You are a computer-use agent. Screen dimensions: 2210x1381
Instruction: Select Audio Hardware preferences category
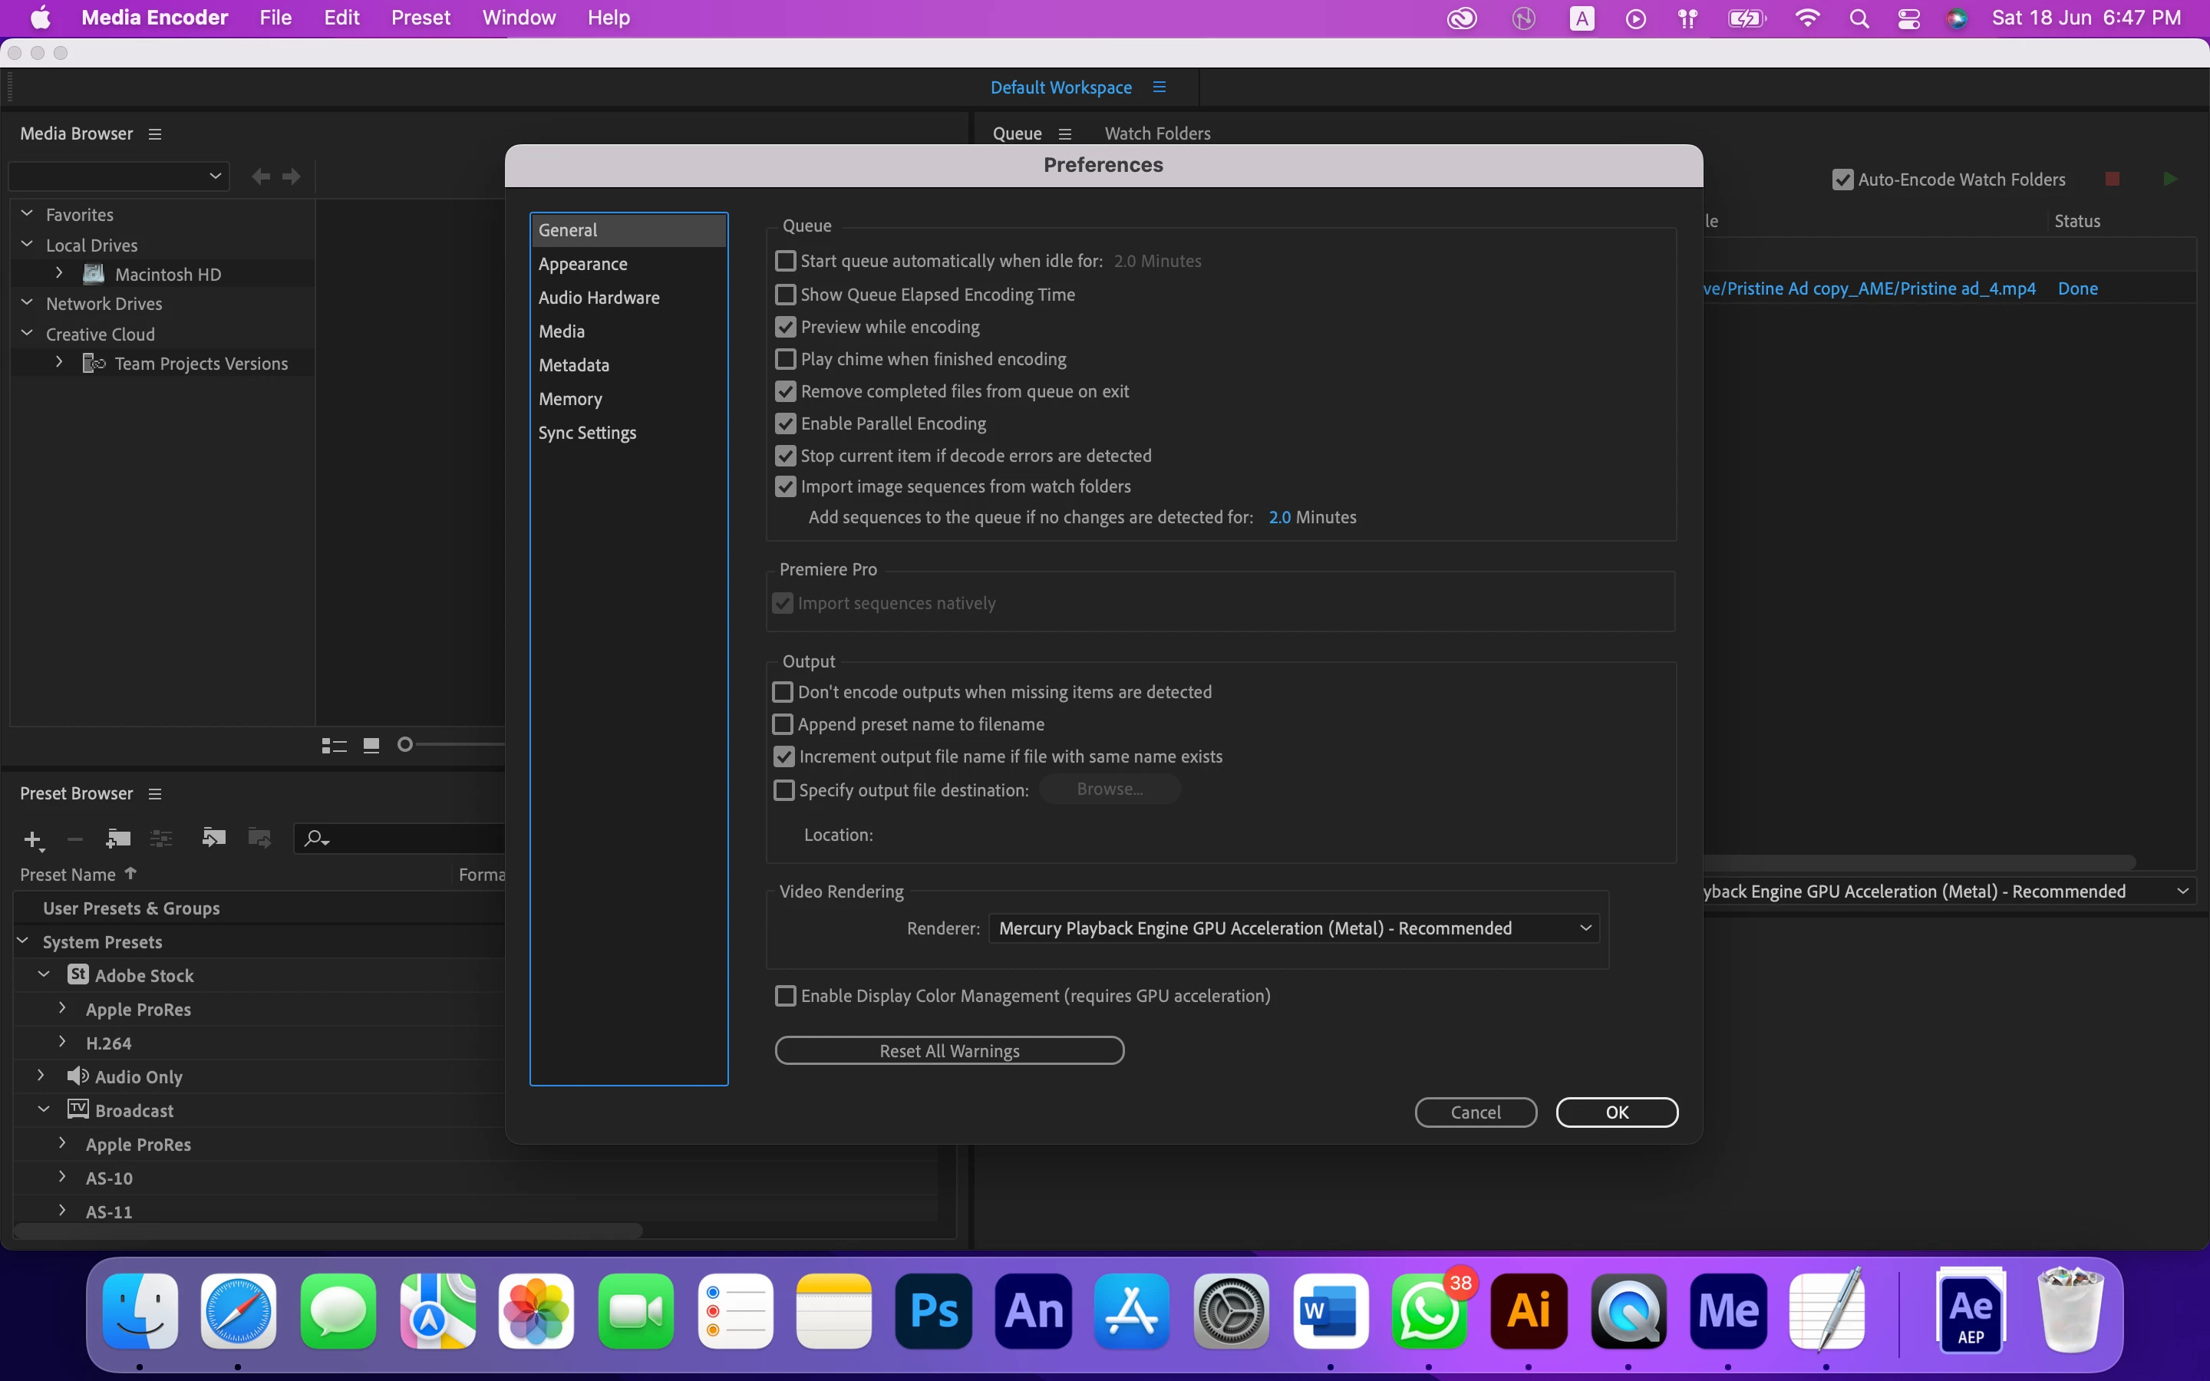point(599,298)
